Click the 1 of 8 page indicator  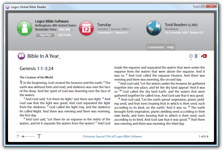point(202,136)
